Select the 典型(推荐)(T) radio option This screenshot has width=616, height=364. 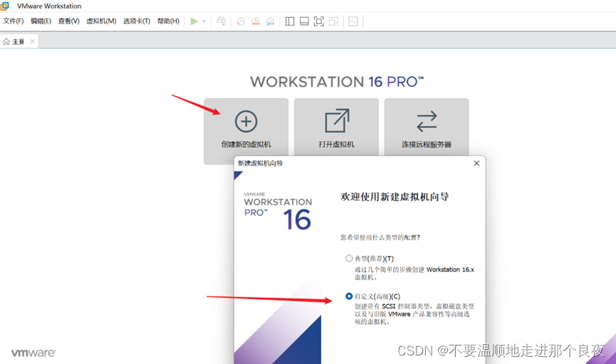point(349,259)
